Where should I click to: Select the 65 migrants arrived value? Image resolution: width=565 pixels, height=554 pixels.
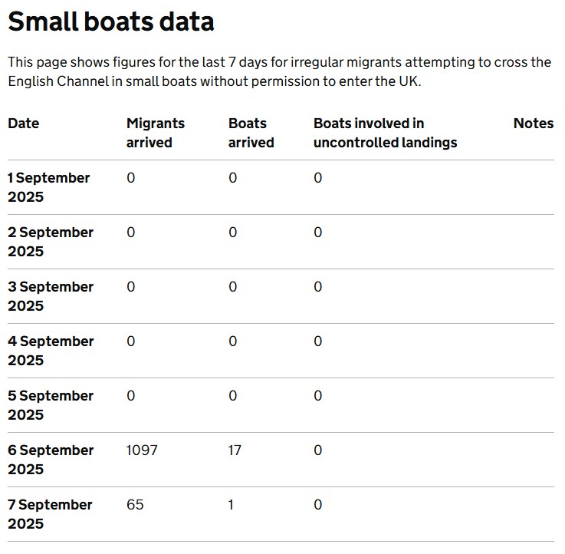click(x=135, y=505)
